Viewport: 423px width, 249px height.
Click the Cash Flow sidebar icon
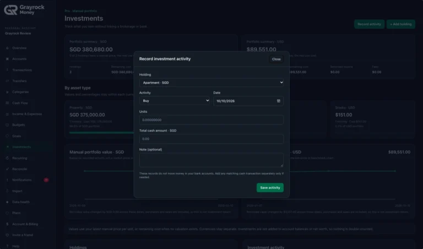[x=7, y=103]
